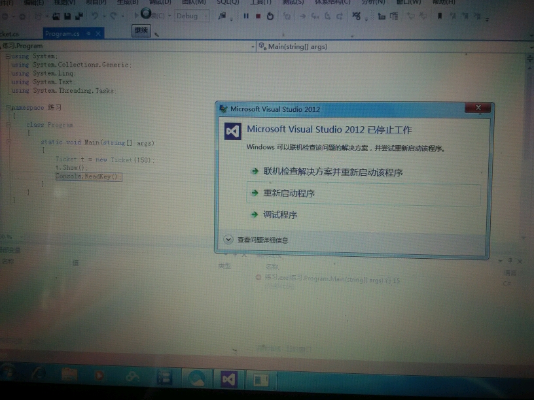Open the 视图(V) menu
Viewport: 534px width, 400px height.
(x=64, y=3)
